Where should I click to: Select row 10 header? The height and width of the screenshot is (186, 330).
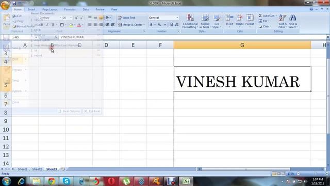[x=6, y=130]
